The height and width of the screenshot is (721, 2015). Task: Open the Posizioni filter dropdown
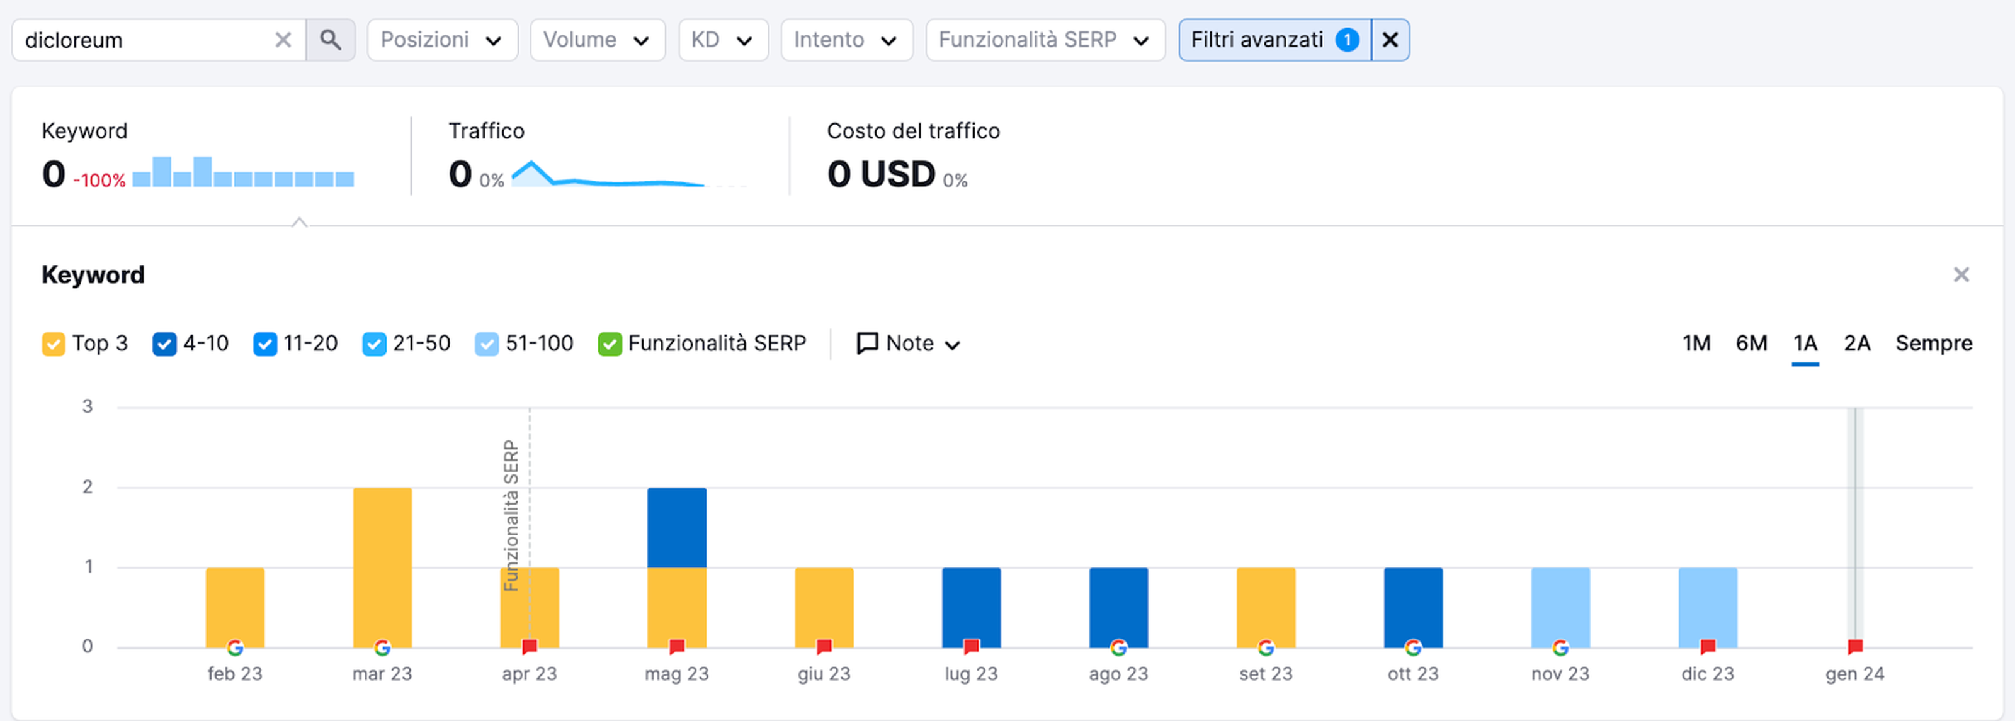[x=442, y=40]
